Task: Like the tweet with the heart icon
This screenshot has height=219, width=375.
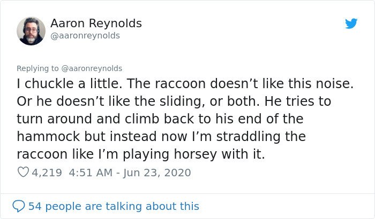Action: (23, 173)
